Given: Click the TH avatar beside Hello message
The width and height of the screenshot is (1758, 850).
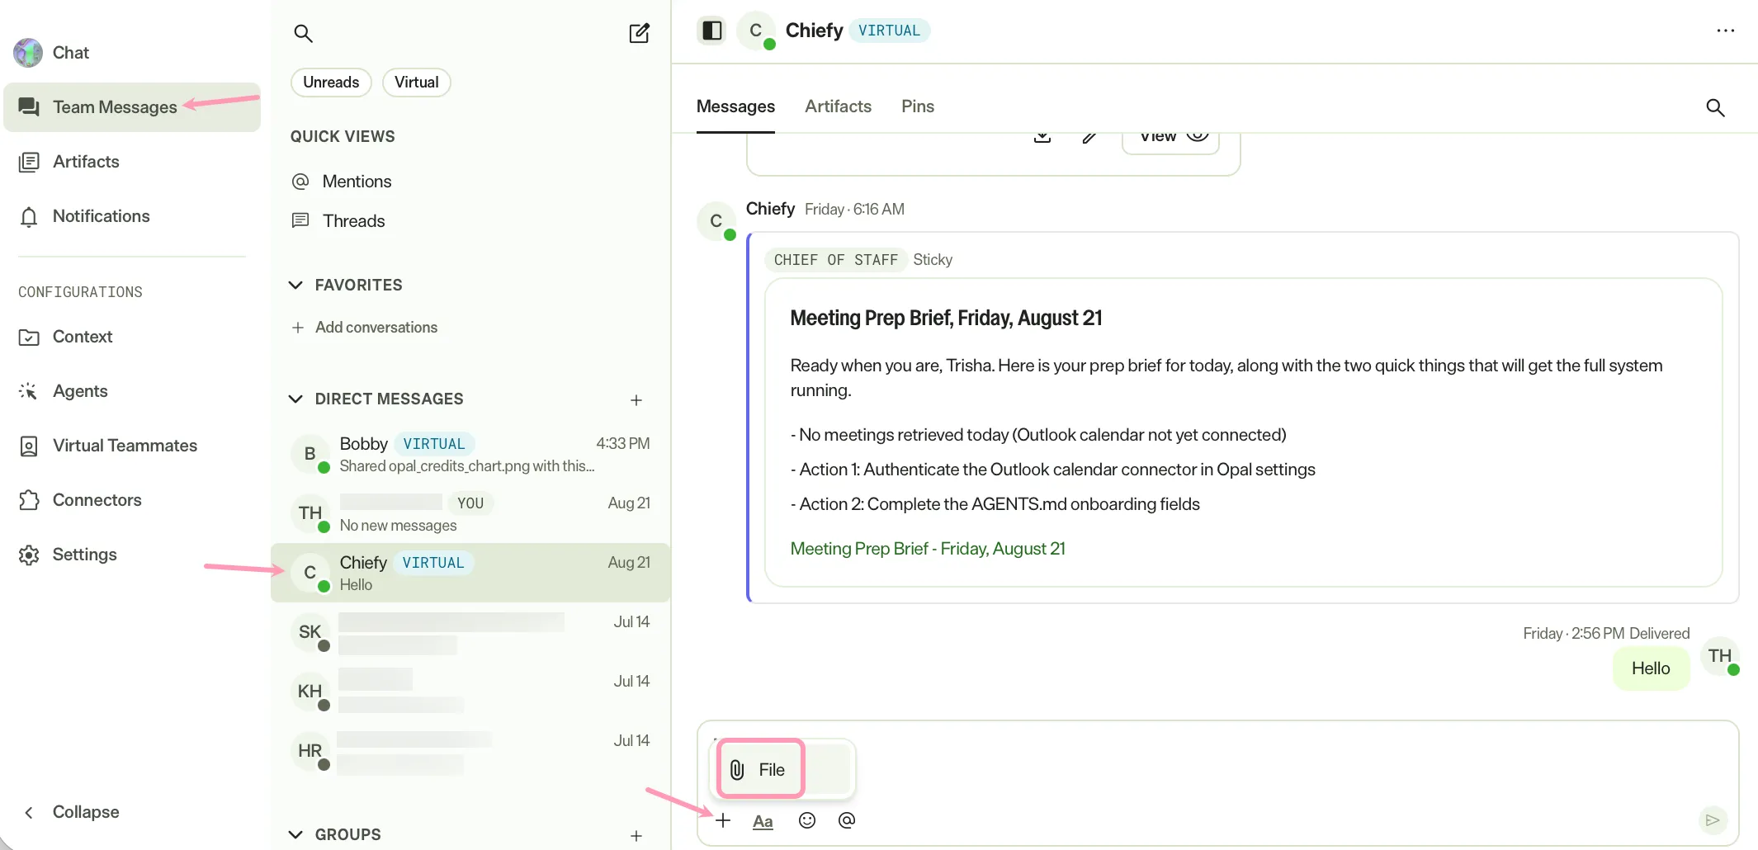Looking at the screenshot, I should pos(1720,657).
